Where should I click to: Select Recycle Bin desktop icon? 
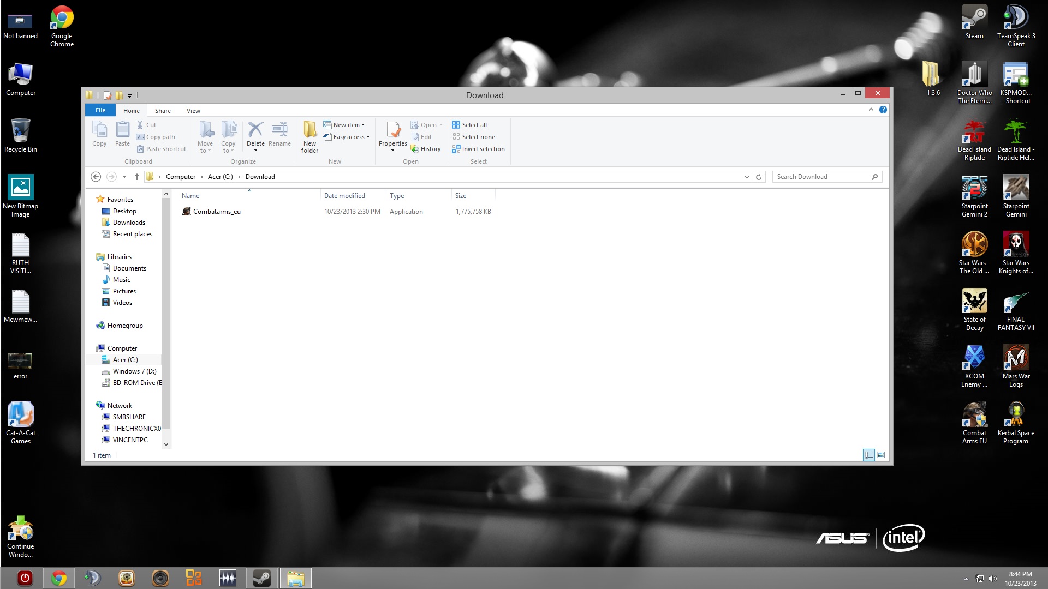click(x=20, y=135)
